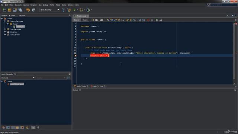Toggle Show Fields filter in Navigator
Screen dimensions: 238x134
(8, 127)
